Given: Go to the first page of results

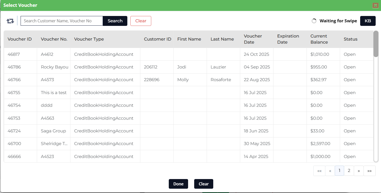Looking at the screenshot, I should [x=319, y=171].
